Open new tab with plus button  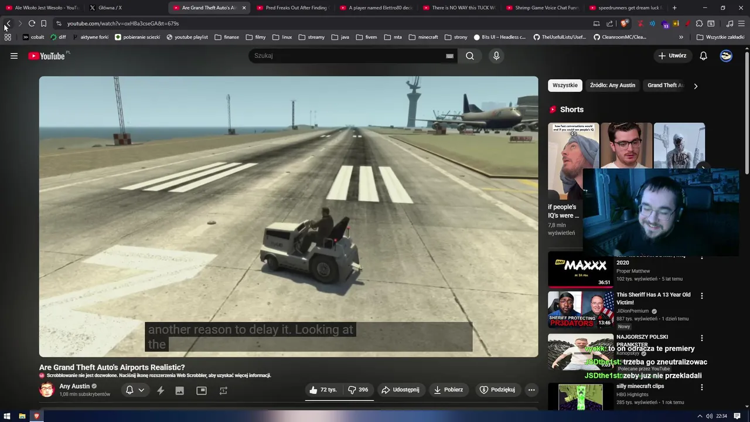674,8
